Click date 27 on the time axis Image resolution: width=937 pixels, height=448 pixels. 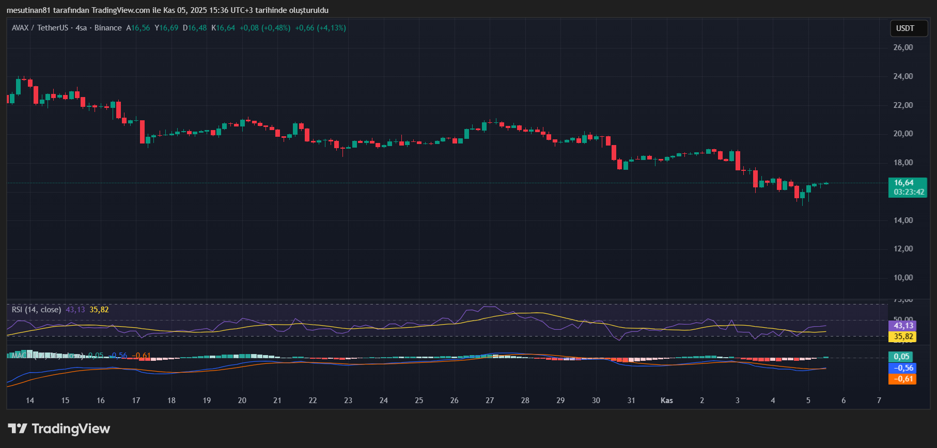click(x=490, y=401)
